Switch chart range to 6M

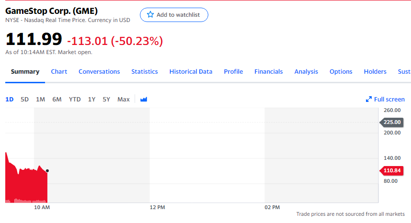click(x=57, y=100)
